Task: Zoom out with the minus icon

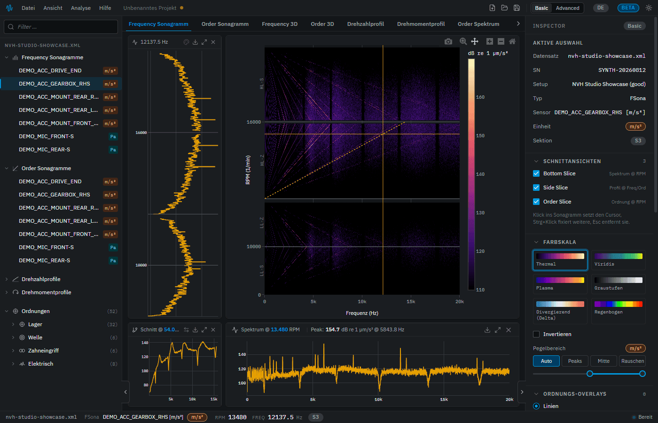Action: (x=501, y=42)
